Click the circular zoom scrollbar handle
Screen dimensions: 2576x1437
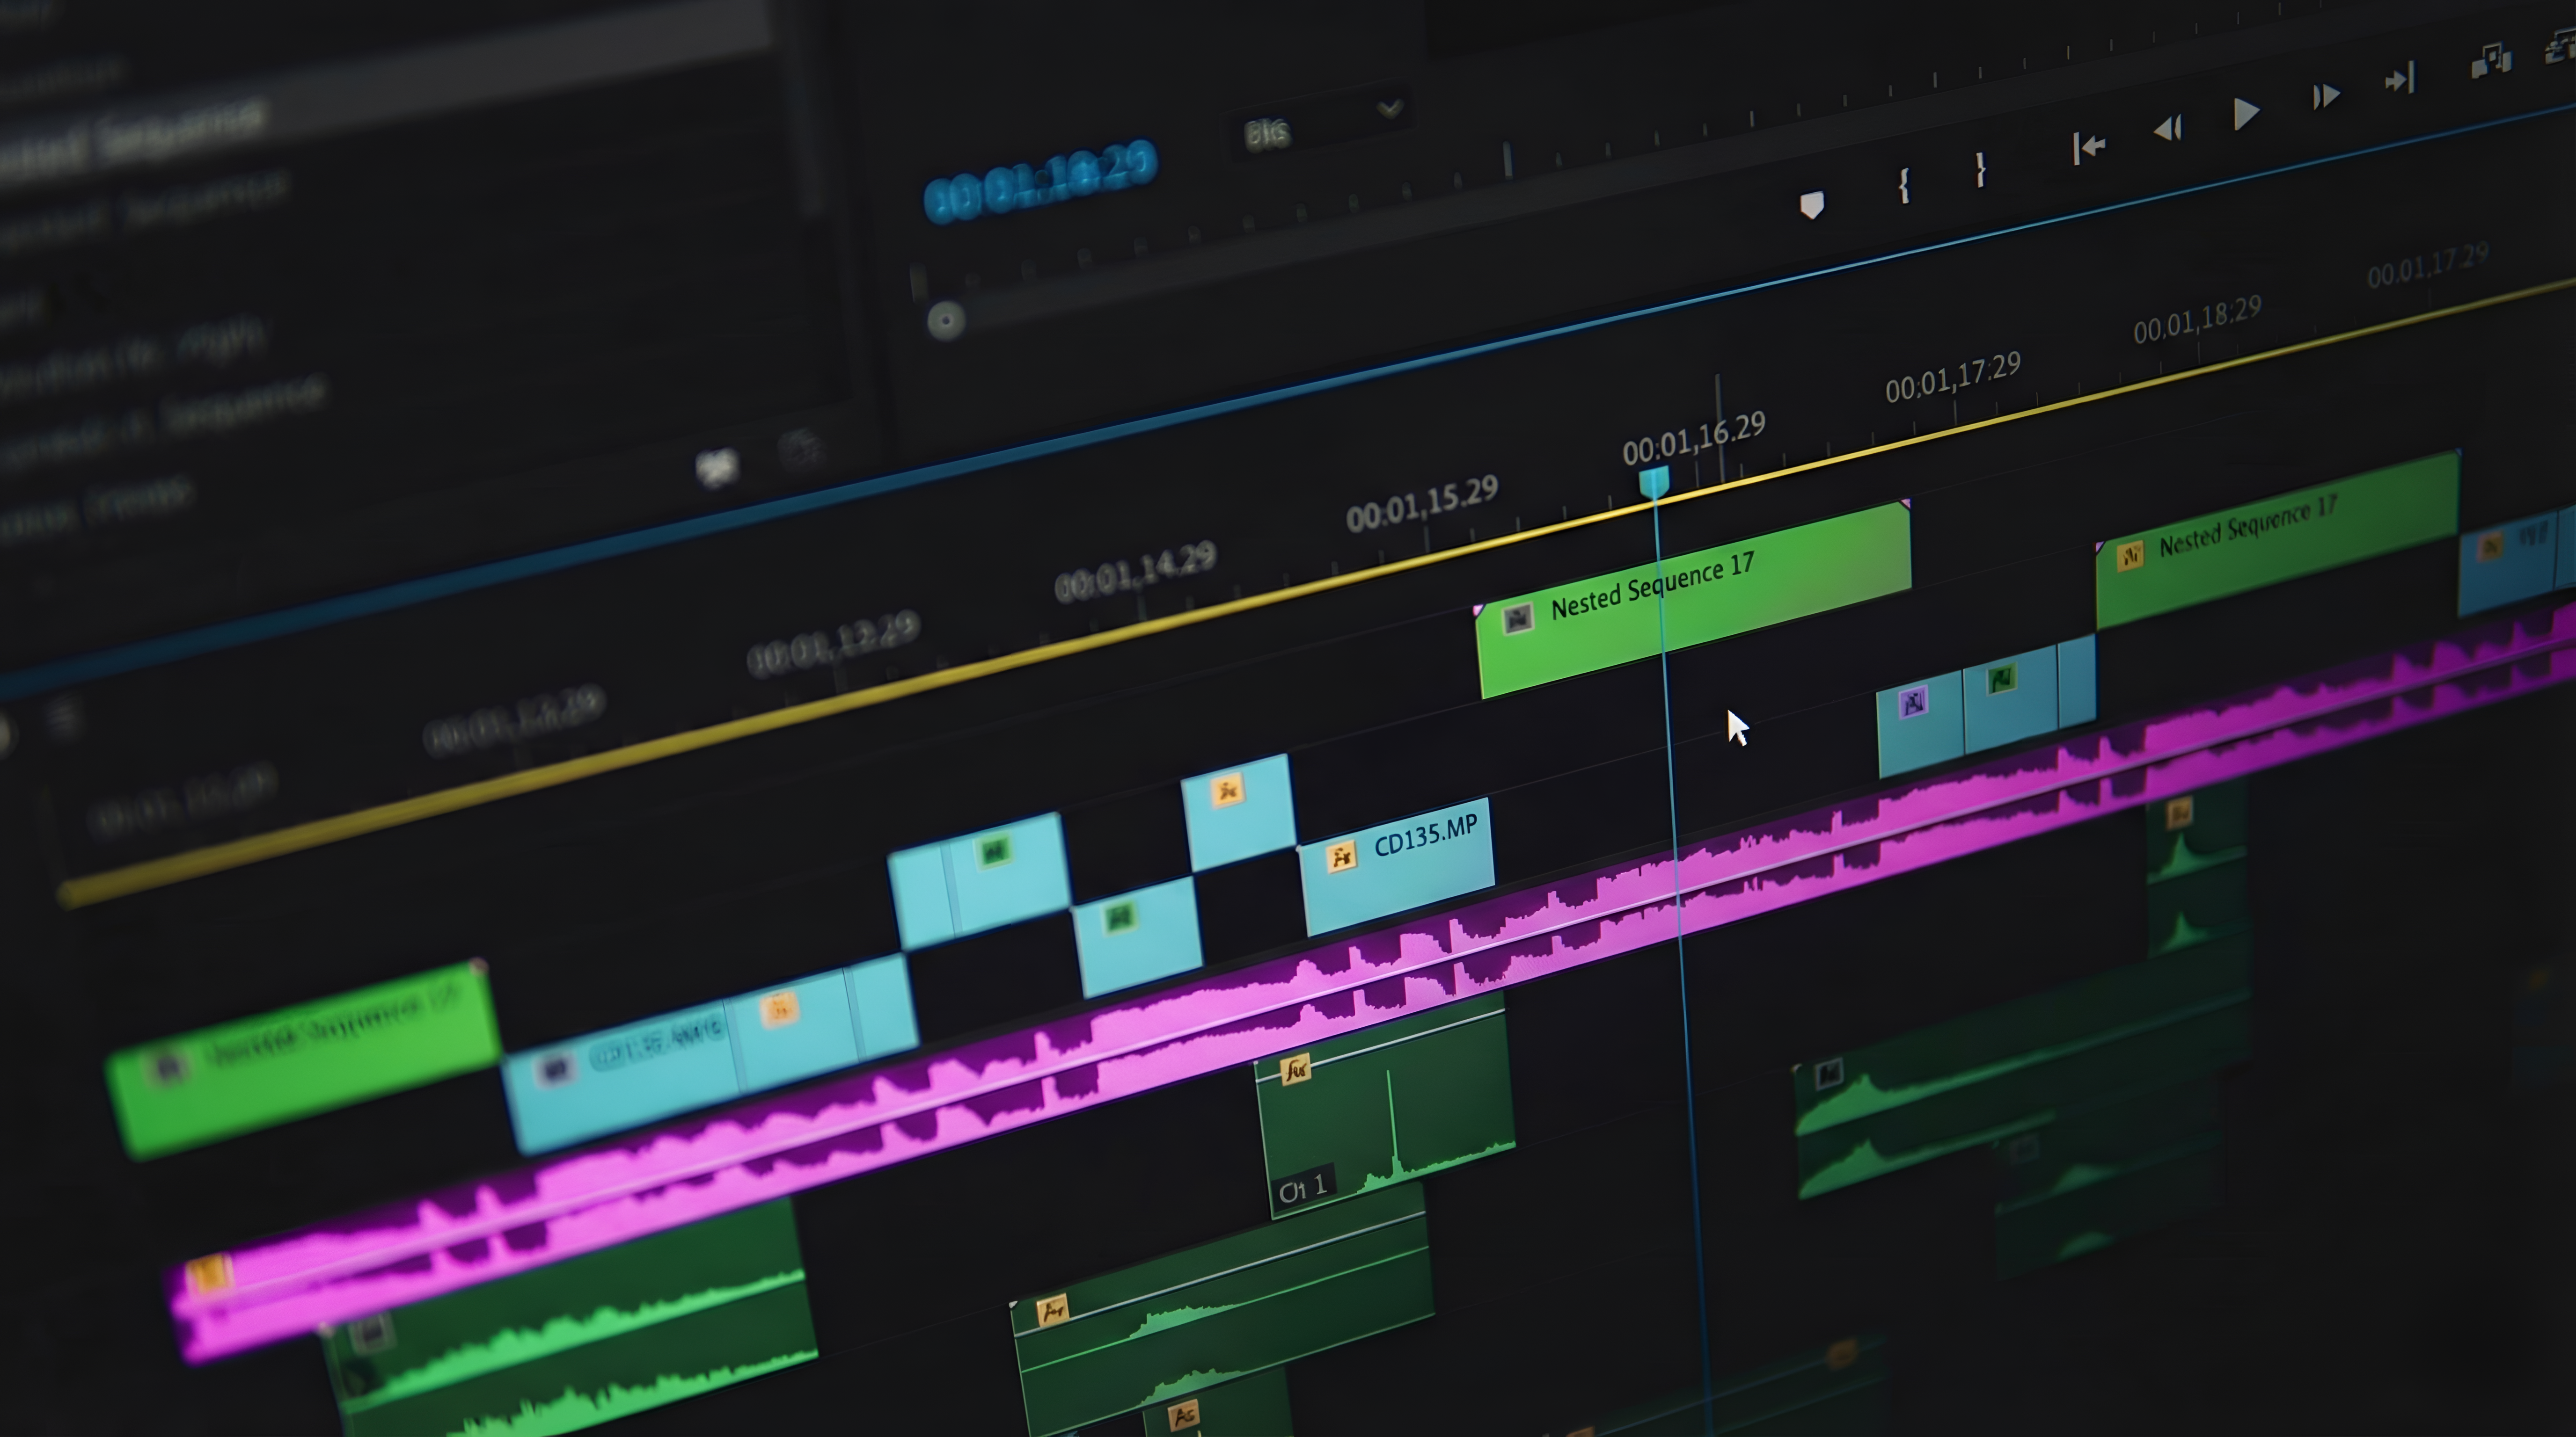click(x=945, y=321)
